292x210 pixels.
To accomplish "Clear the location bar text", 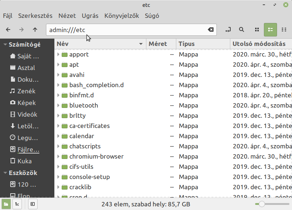I will pyautogui.click(x=211, y=30).
